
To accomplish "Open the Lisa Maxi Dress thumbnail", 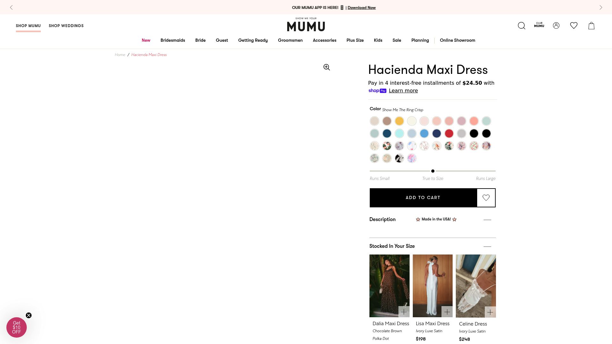I will tap(433, 286).
